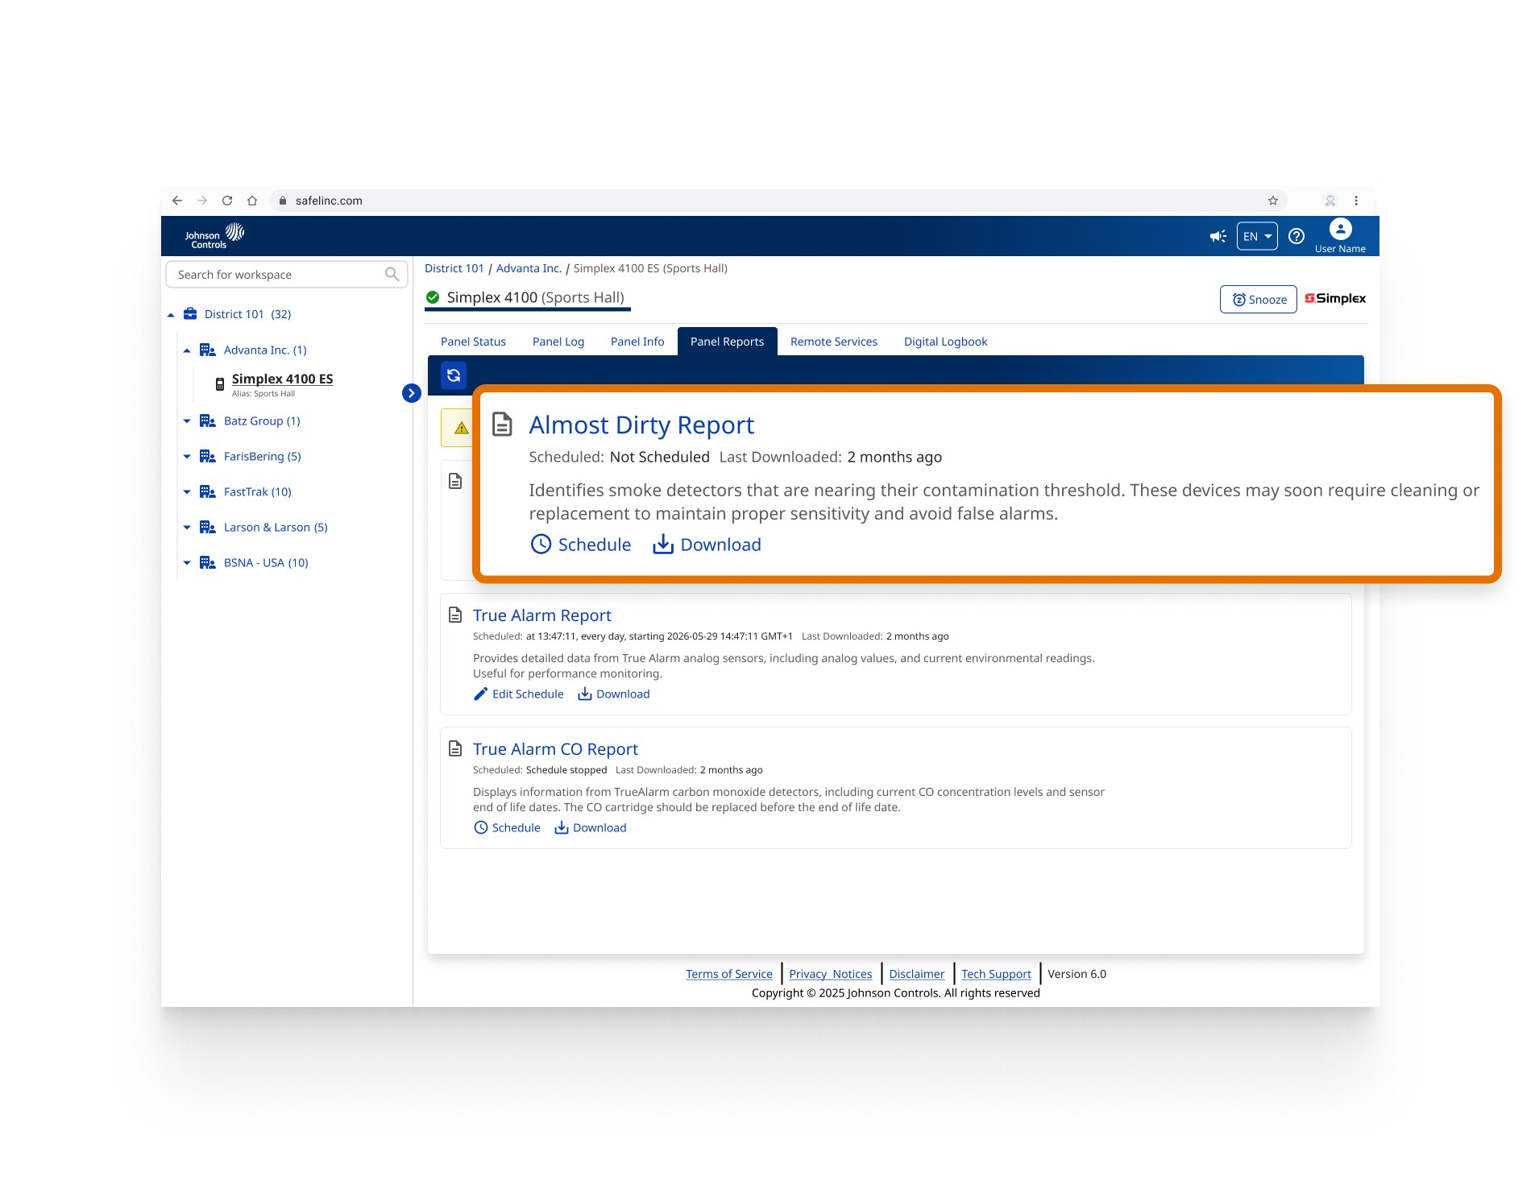This screenshot has width=1535, height=1189.
Task: Download the True Alarm Report
Action: tap(613, 694)
